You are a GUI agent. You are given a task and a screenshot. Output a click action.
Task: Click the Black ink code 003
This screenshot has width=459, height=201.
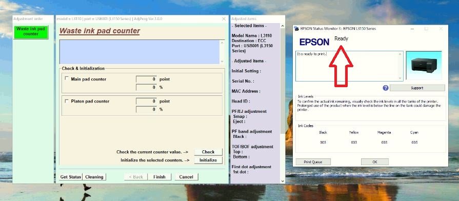(x=323, y=143)
